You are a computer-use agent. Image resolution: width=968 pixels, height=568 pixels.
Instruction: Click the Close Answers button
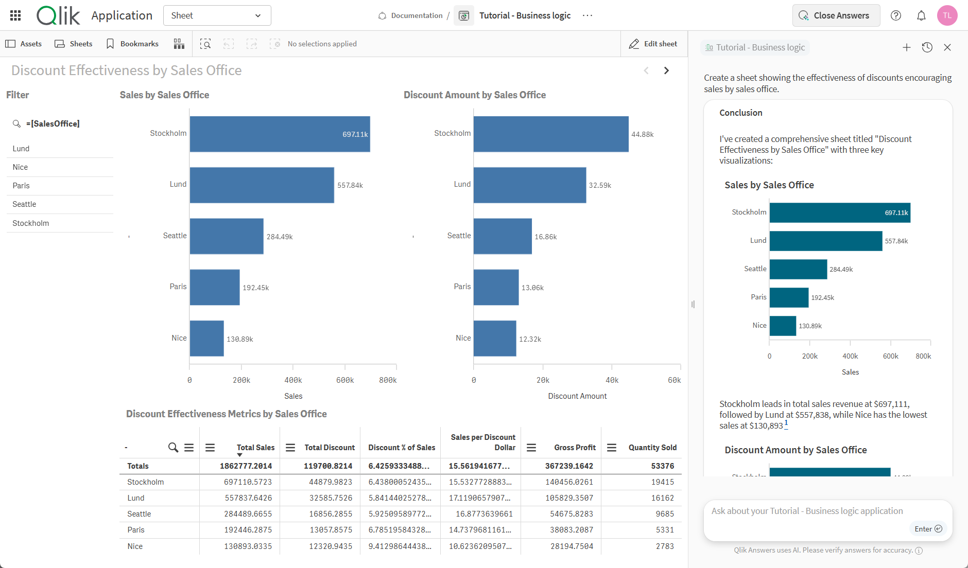point(836,15)
